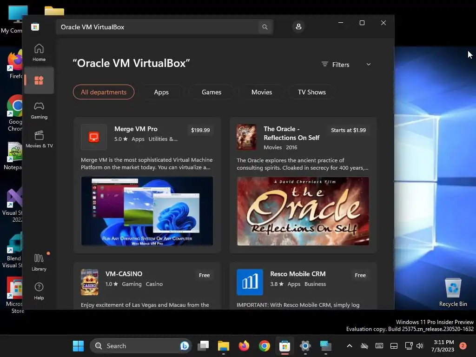The height and width of the screenshot is (357, 476).
Task: Select the TV Shows filter tab
Action: pos(312,92)
